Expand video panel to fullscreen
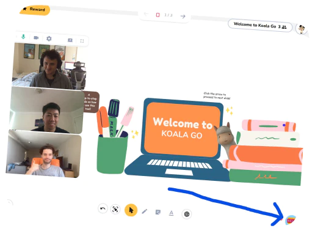Image resolution: width=315 pixels, height=231 pixels. pos(82,41)
